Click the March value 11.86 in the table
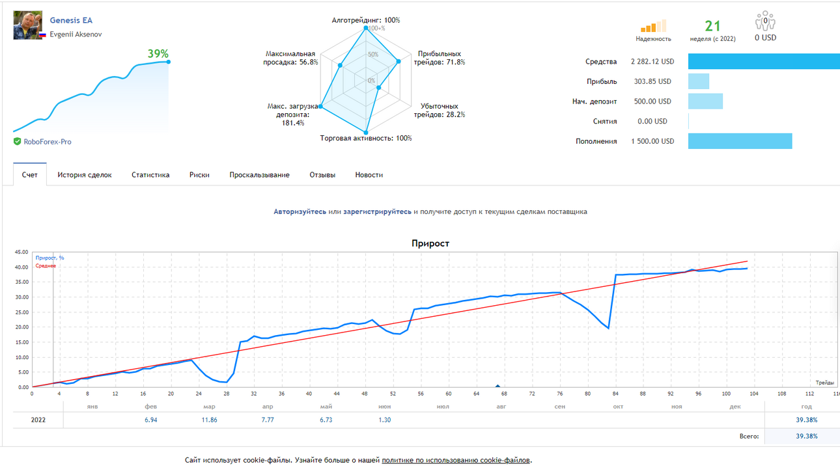The height and width of the screenshot is (473, 840). 209,420
